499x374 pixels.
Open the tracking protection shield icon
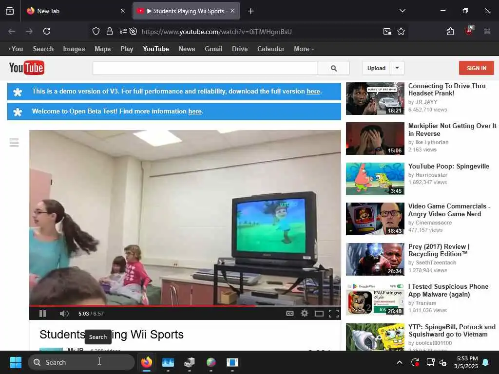click(96, 31)
